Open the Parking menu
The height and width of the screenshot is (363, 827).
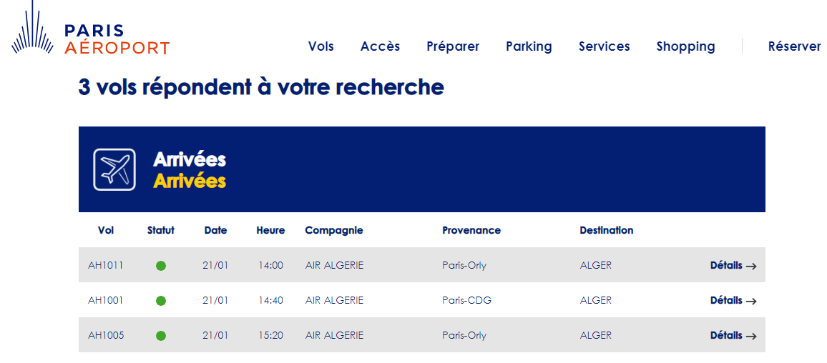point(529,46)
